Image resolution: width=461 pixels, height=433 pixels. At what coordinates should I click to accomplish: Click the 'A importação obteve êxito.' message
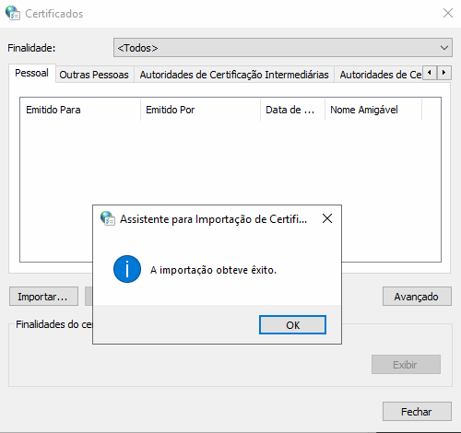pyautogui.click(x=213, y=270)
